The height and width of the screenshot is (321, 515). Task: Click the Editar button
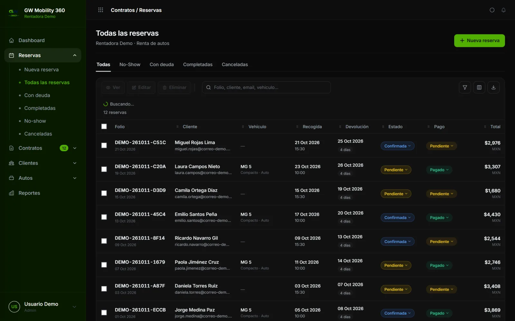pos(141,87)
